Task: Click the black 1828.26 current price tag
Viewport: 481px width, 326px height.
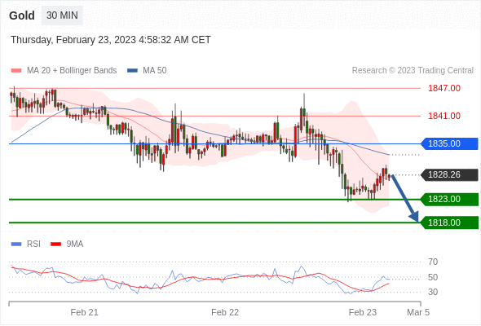Action: [x=449, y=174]
